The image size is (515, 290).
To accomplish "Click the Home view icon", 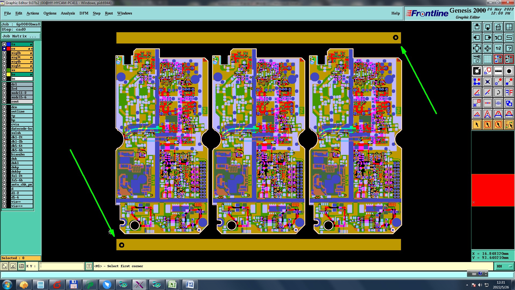I will tap(498, 27).
